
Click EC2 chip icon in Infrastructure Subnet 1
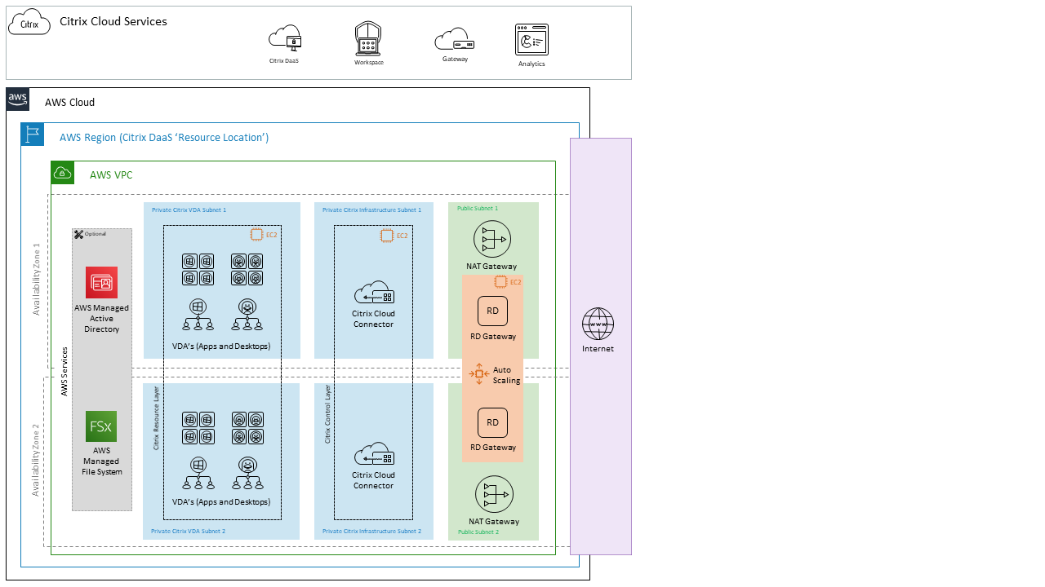click(387, 236)
